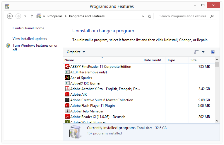The height and width of the screenshot is (145, 224).
Task: Click the 6.00 MB size value
Action: click(204, 106)
